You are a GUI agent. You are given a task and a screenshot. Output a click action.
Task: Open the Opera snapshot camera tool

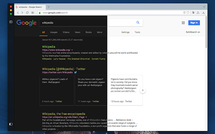[x=11, y=22]
